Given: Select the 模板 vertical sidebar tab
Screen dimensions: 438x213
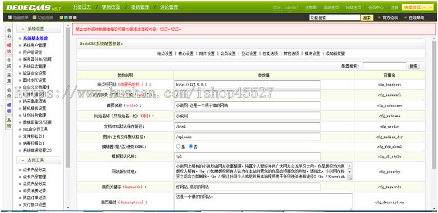Looking at the screenshot, I should point(9,108).
